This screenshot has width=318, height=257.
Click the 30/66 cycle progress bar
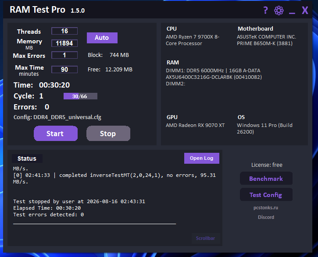point(80,96)
